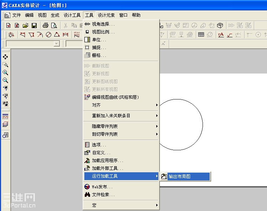Choose 单位... menu entry
Screen dimensions: 267x211
point(121,40)
